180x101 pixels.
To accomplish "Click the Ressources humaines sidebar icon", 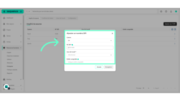I will click(4, 48).
